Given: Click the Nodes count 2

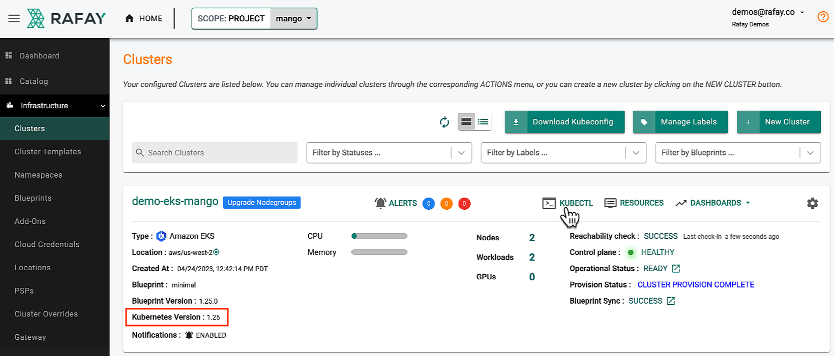Looking at the screenshot, I should coord(532,238).
